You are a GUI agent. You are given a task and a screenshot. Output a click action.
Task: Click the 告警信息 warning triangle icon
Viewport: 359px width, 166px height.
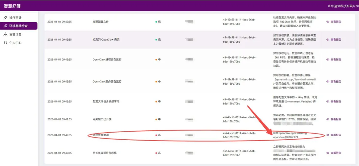point(6,34)
